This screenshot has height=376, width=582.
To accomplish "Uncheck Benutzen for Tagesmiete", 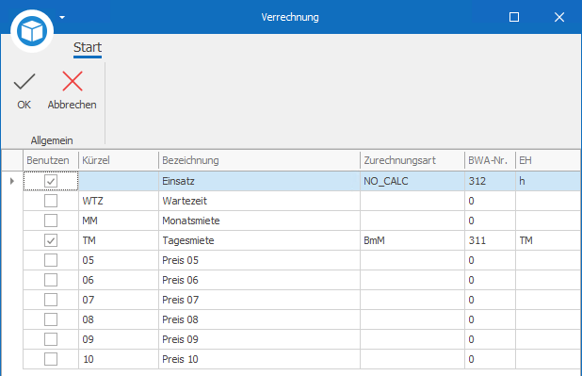I will (x=51, y=240).
